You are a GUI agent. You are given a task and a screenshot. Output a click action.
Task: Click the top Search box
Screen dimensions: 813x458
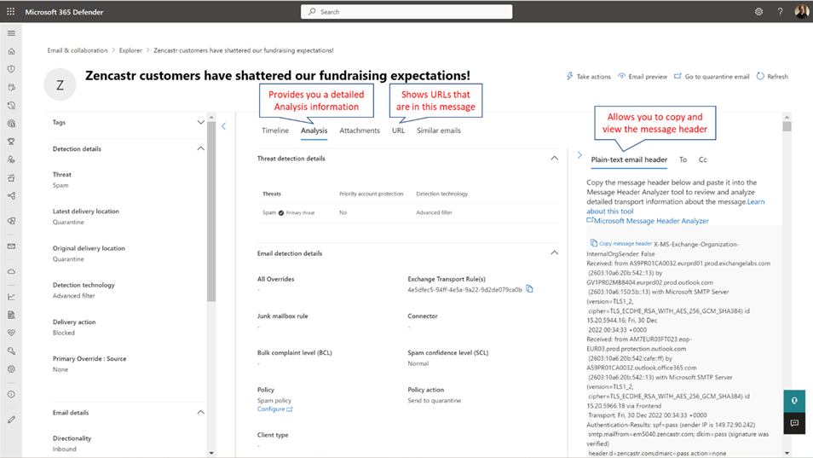pos(406,11)
